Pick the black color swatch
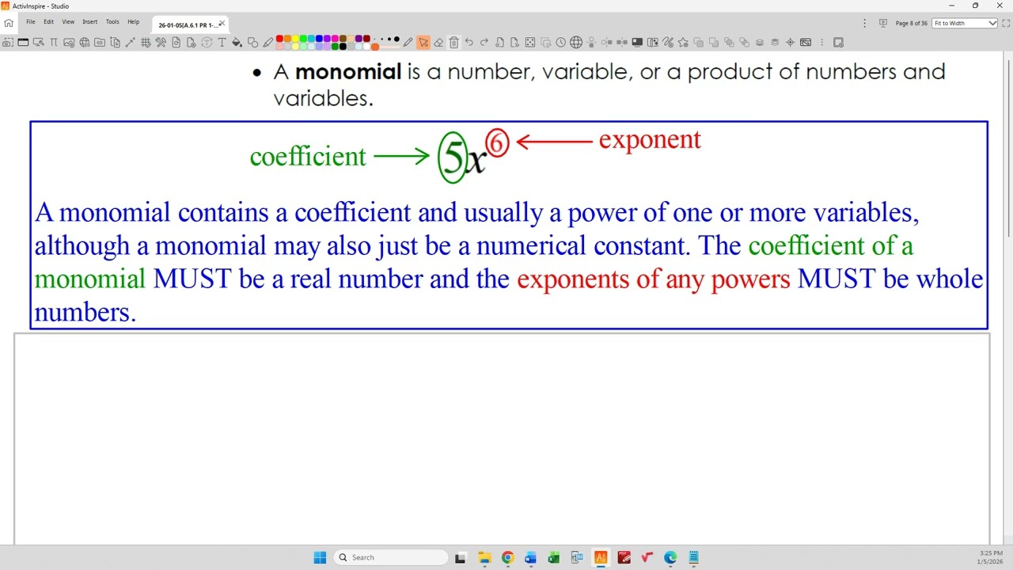 tap(343, 47)
